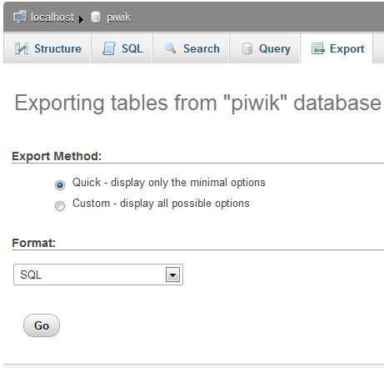This screenshot has width=384, height=368.
Task: Open the Search tab
Action: pos(191,48)
